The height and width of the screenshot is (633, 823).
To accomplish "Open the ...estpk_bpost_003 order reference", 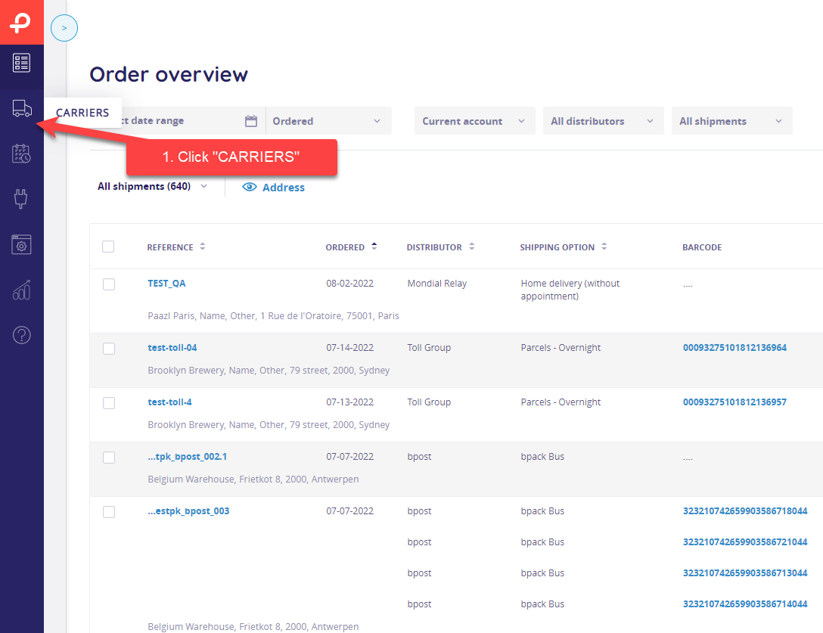I will pyautogui.click(x=188, y=511).
